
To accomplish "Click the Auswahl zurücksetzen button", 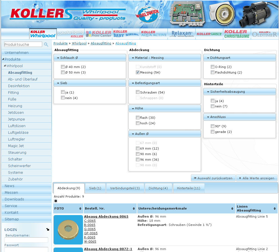I will pos(213,178).
